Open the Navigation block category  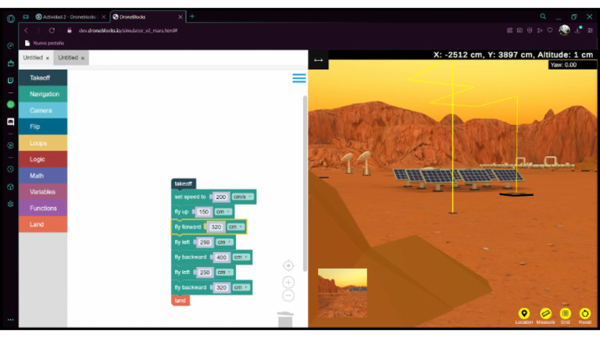click(x=43, y=94)
